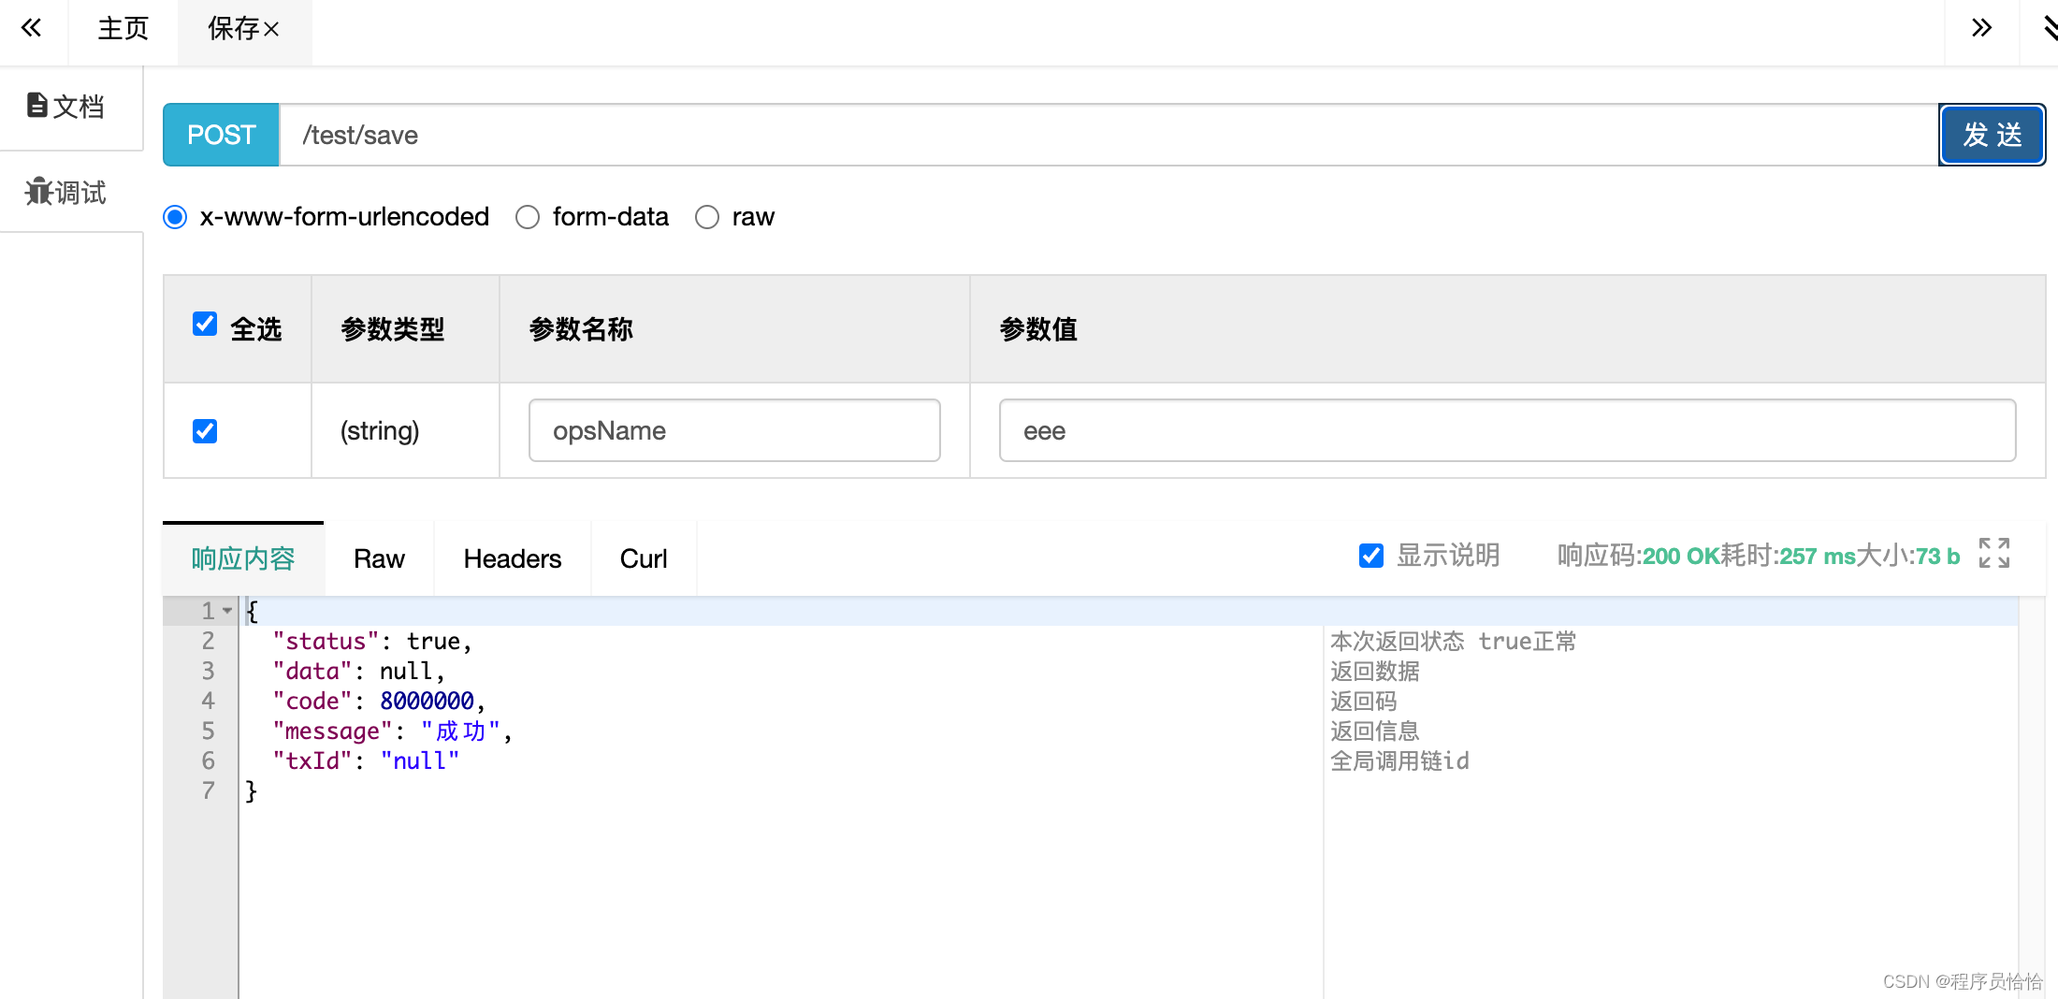Click the fullscreen expand icon for response
2058x999 pixels.
[1994, 553]
